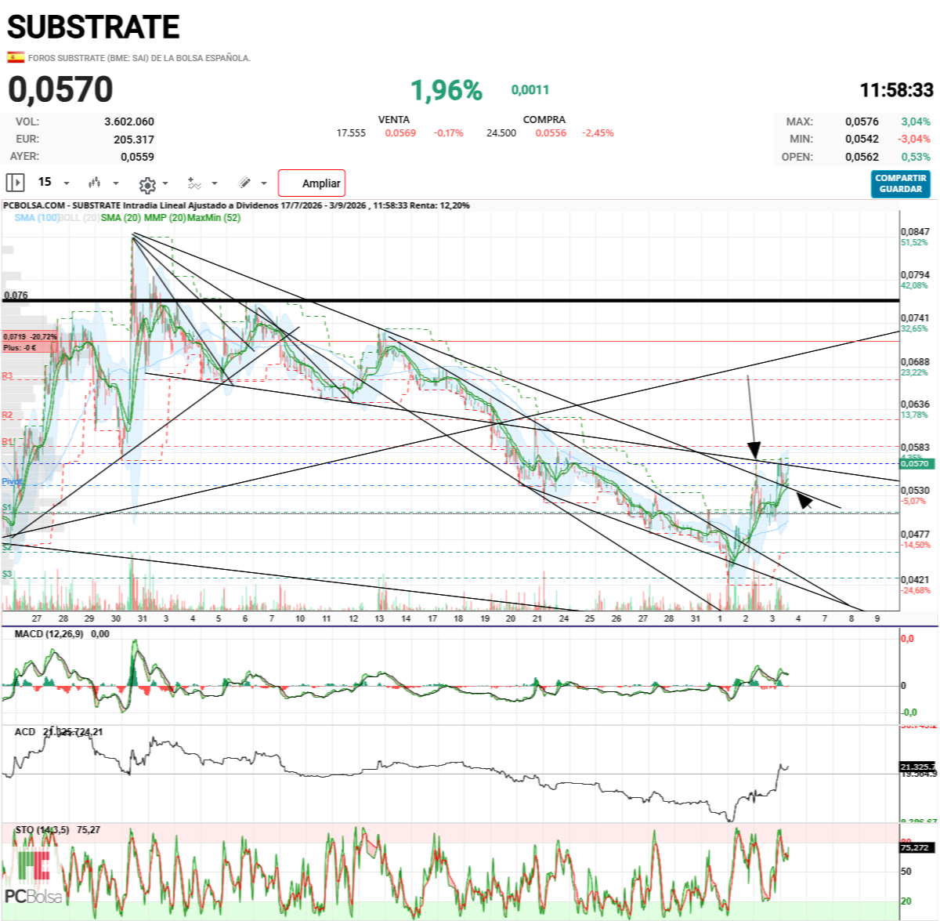
Task: Expand the chart type dropdown arrow
Action: [x=116, y=183]
